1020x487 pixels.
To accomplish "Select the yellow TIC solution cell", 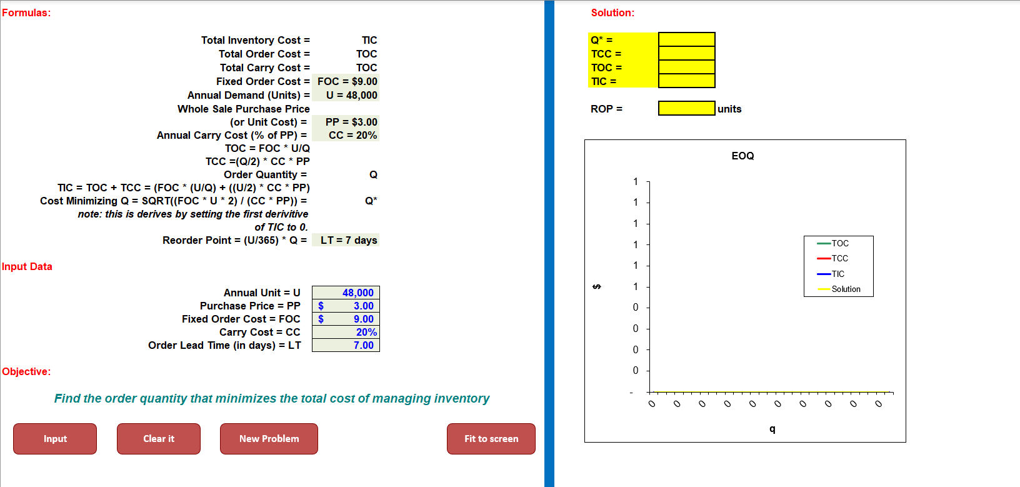I will click(x=686, y=81).
